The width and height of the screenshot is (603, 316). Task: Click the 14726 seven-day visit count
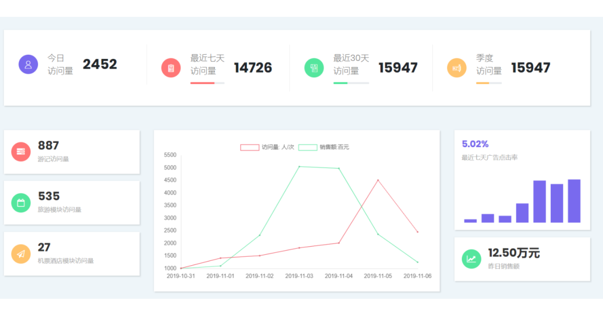point(253,68)
